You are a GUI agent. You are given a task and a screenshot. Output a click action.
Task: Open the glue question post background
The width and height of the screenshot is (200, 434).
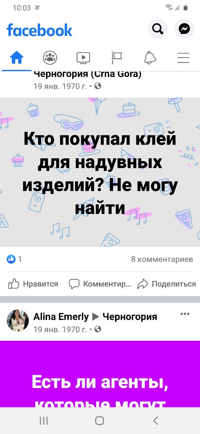point(100,172)
